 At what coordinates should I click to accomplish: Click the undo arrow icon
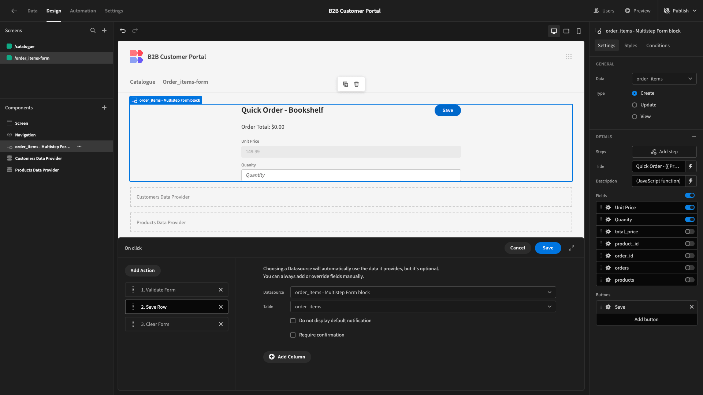[x=123, y=30]
